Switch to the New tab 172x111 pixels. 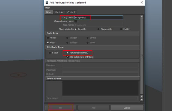coord(49,12)
